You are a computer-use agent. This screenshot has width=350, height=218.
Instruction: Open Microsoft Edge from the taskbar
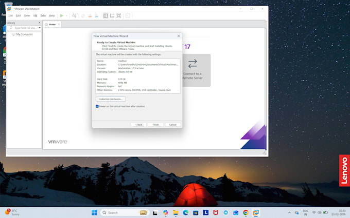tap(185, 213)
